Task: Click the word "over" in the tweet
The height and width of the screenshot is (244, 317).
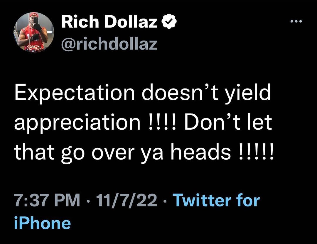Action: [x=113, y=153]
